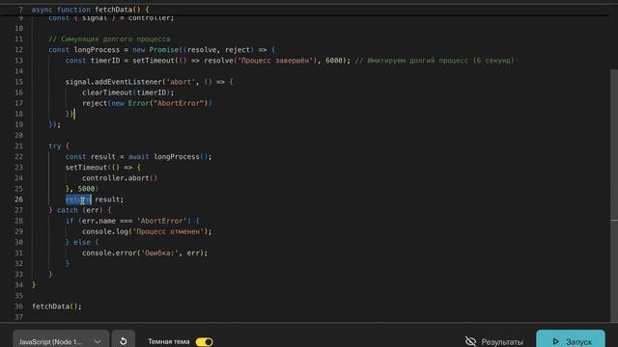
Task: Open the JavaScript (Node) language dropdown
Action: (61, 340)
